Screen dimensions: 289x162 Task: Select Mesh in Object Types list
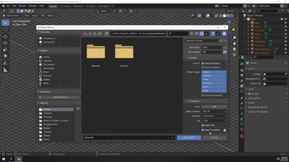214,87
